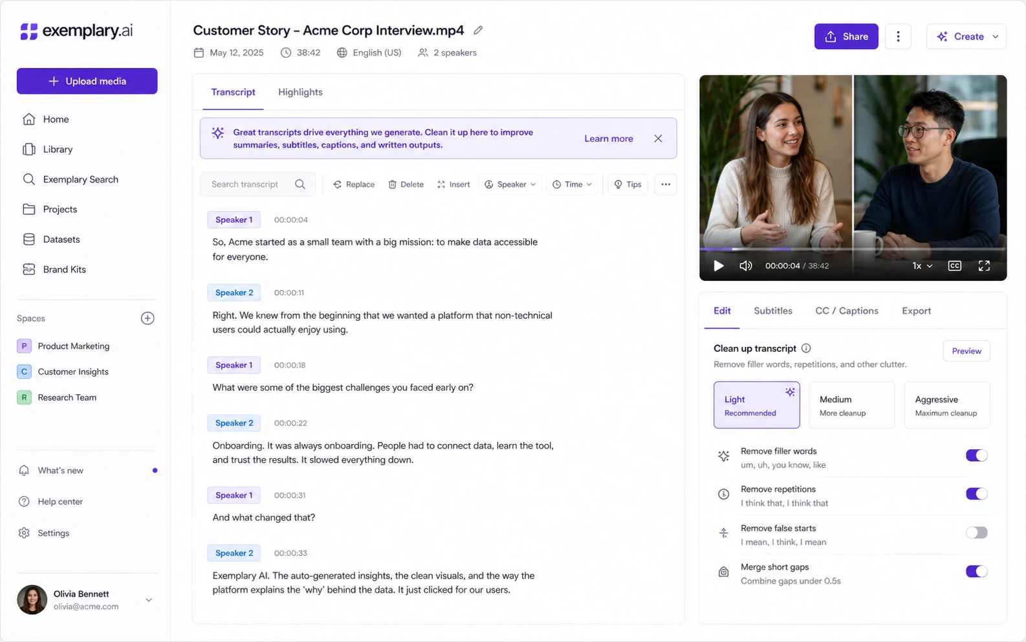Add a new Space with plus icon

[x=147, y=318]
